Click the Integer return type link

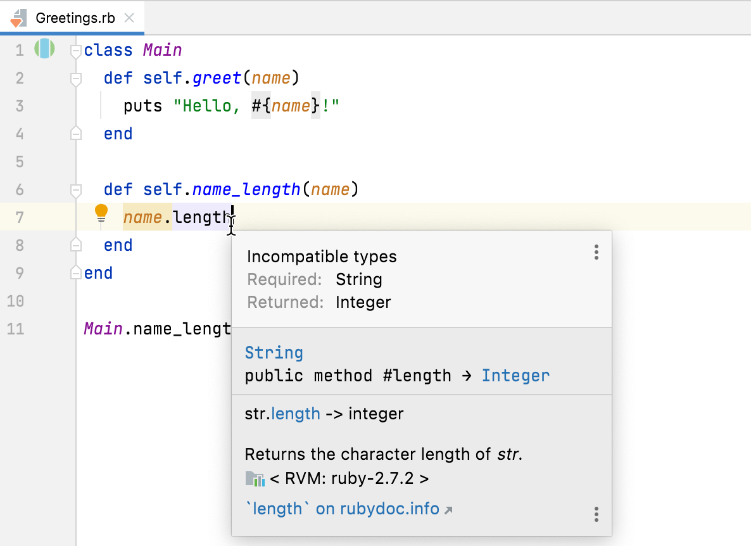pos(516,375)
